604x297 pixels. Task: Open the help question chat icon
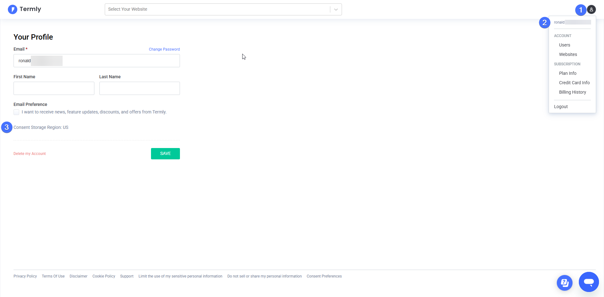565,283
